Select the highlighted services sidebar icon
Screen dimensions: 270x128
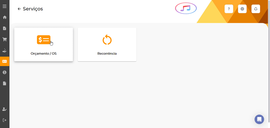[x=5, y=62]
